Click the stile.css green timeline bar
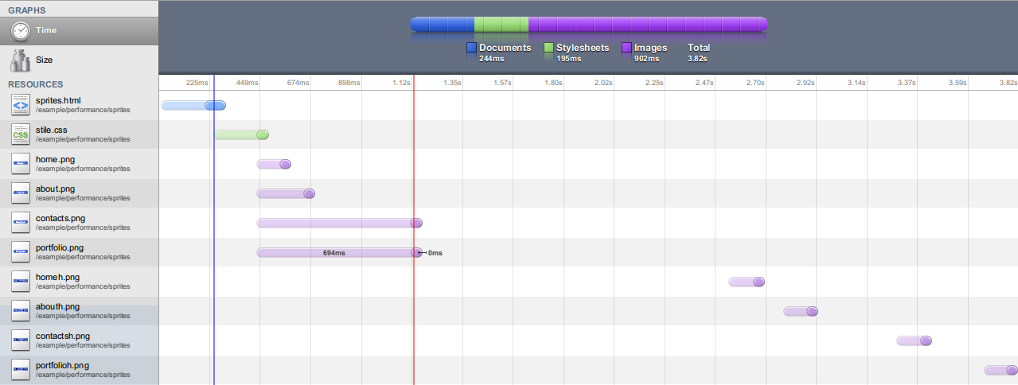 [x=241, y=134]
